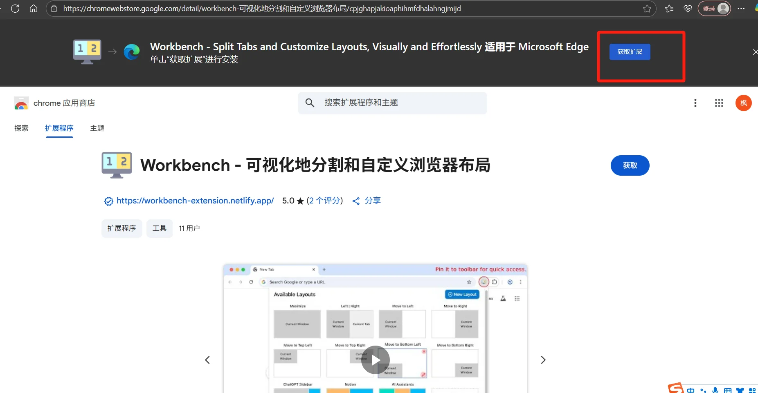Click the 搜索扩展程序和主题 search field
Screen dimensions: 758x393
(392, 103)
